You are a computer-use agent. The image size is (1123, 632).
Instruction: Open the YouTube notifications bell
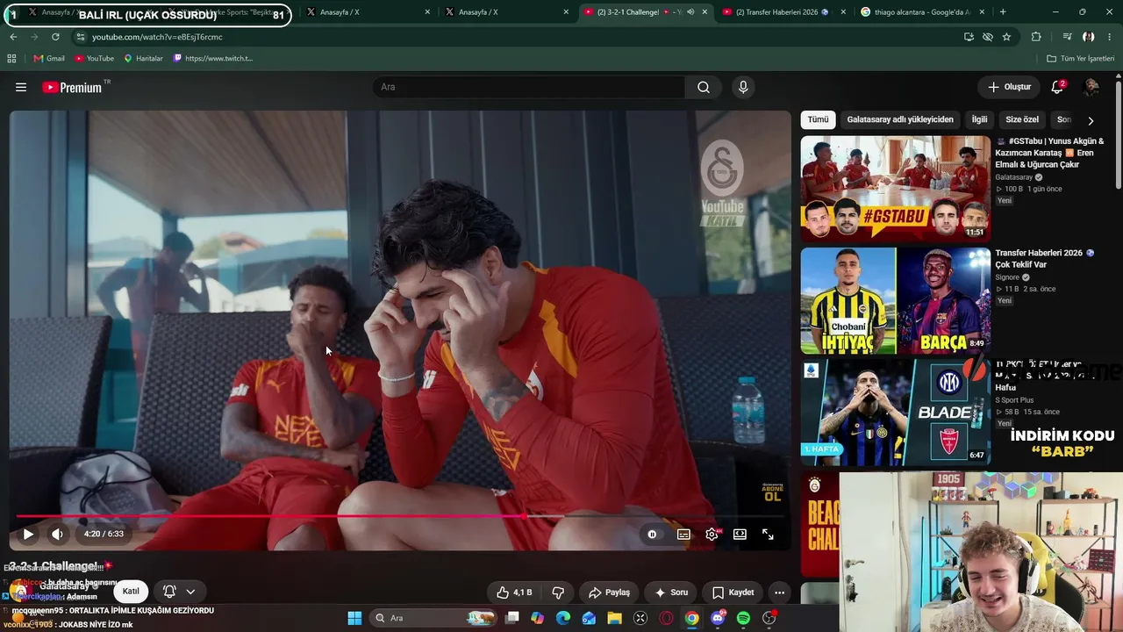coord(1057,87)
